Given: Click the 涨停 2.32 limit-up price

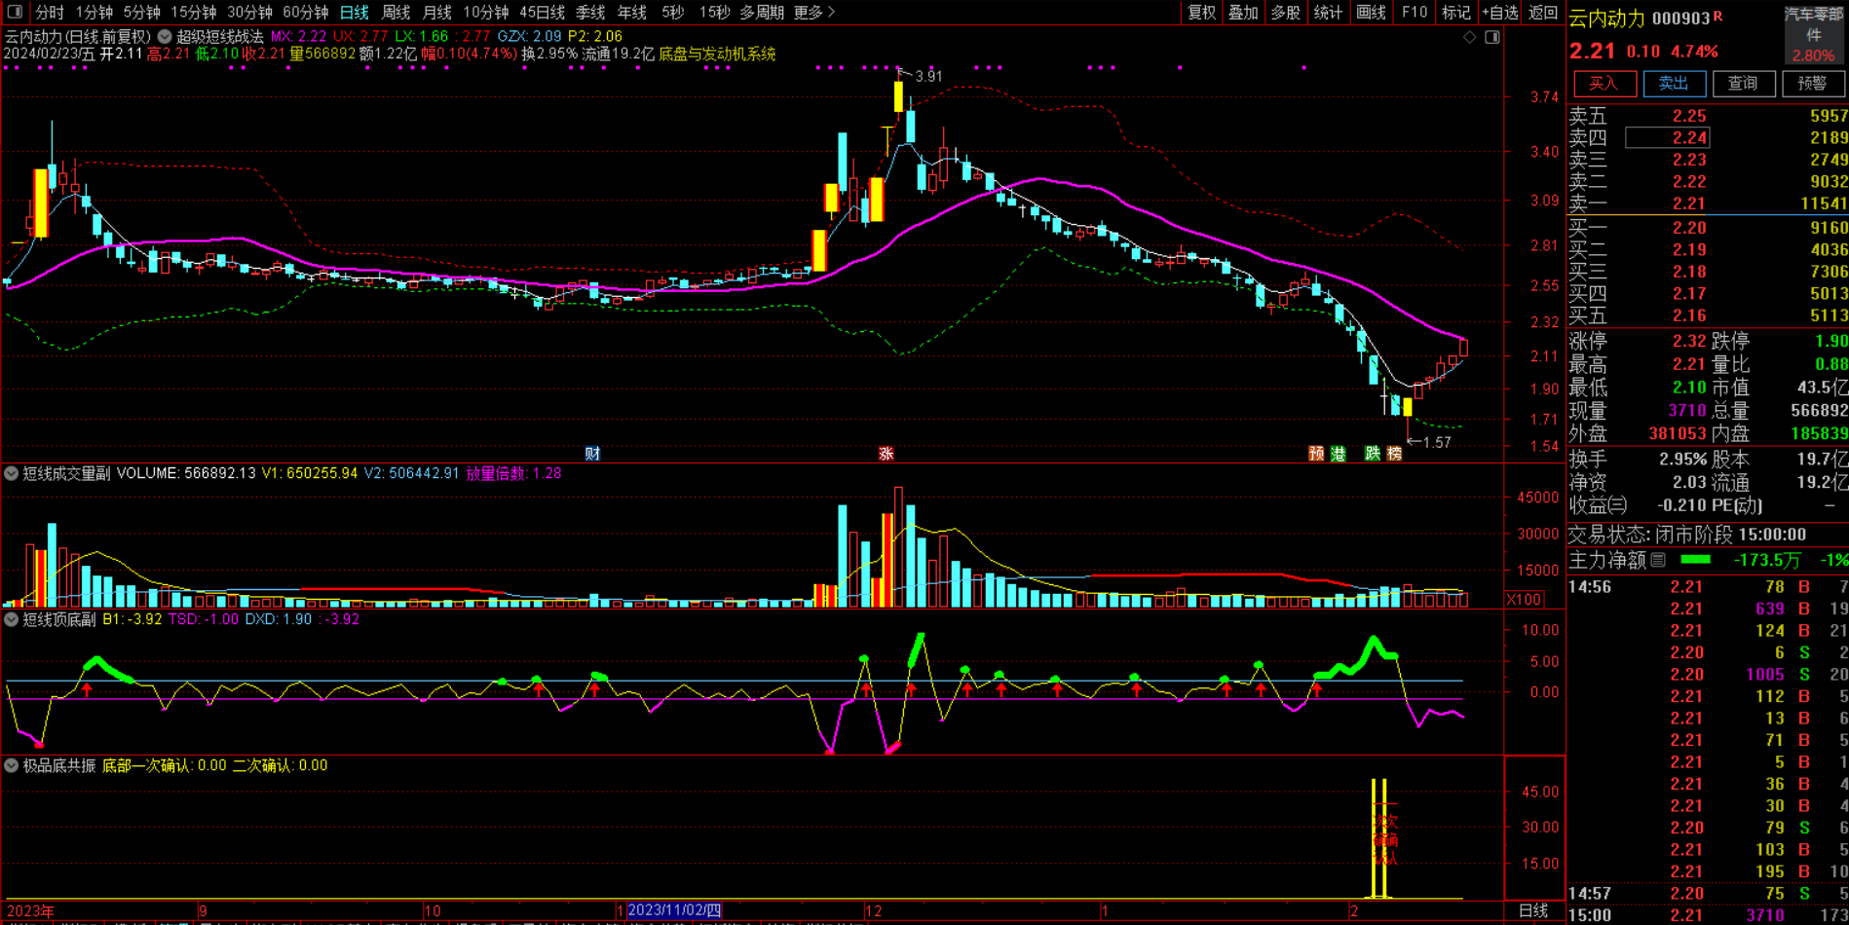Looking at the screenshot, I should 1689,341.
